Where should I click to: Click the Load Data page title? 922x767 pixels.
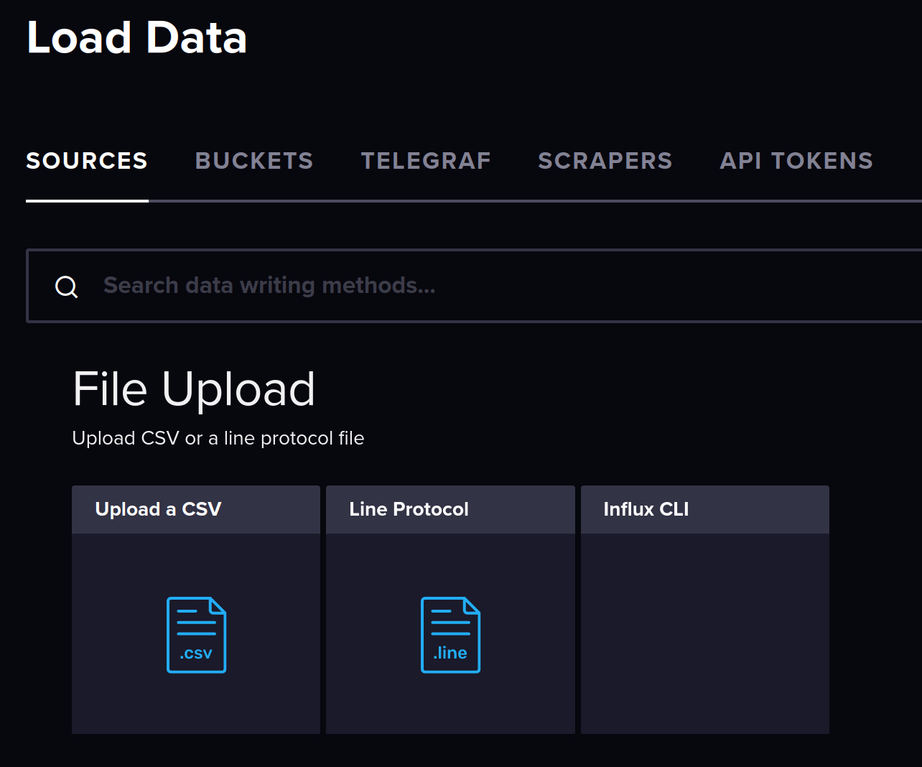point(137,37)
